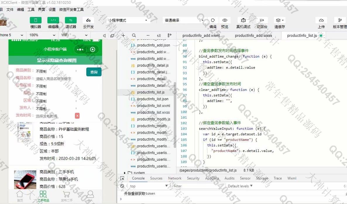Open Version Management (版本管理) icon

click(340, 20)
